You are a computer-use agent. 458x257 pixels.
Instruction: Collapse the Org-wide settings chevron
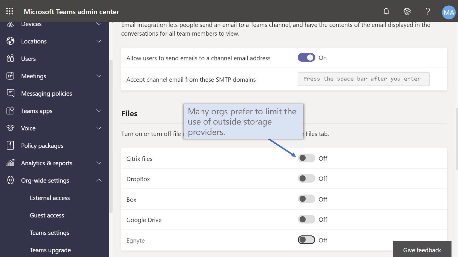99,180
